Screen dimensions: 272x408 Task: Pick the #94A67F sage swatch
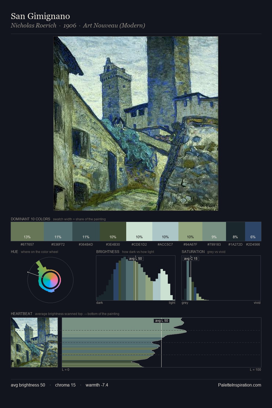coord(190,231)
